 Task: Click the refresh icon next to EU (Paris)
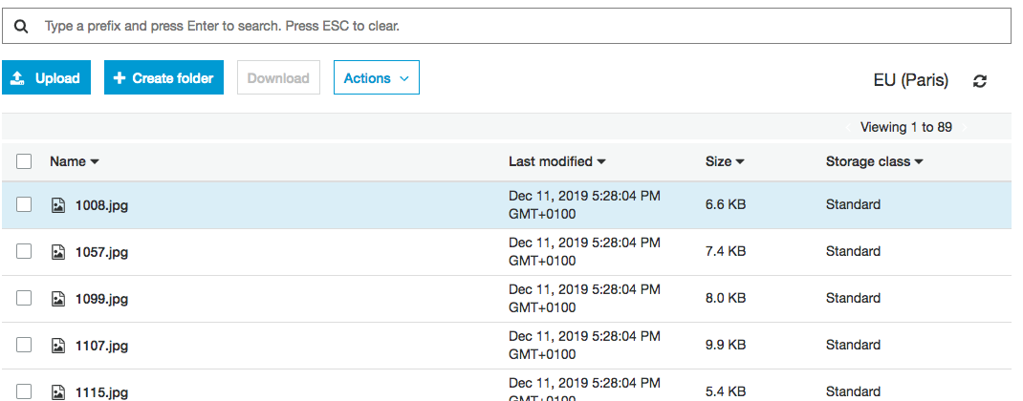pos(980,81)
